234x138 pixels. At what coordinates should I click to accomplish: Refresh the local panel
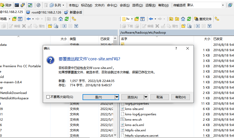[67, 19]
